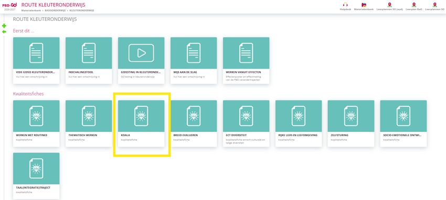Open the Leerplan BaO map pin icon
Image resolution: width=446 pixels, height=200 pixels.
(414, 5)
